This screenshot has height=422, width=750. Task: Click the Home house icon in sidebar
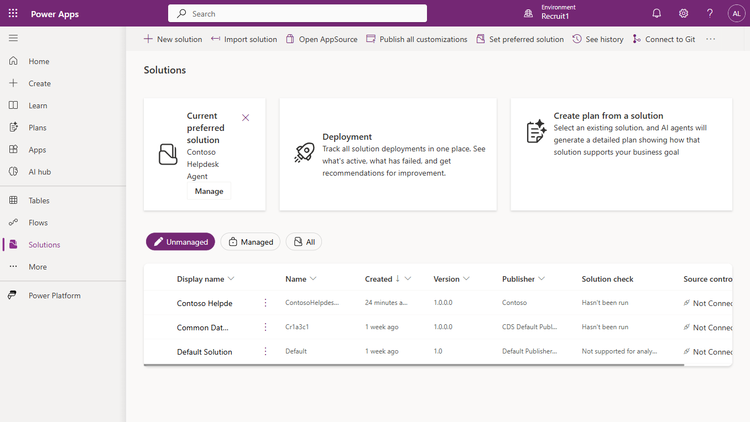(14, 61)
